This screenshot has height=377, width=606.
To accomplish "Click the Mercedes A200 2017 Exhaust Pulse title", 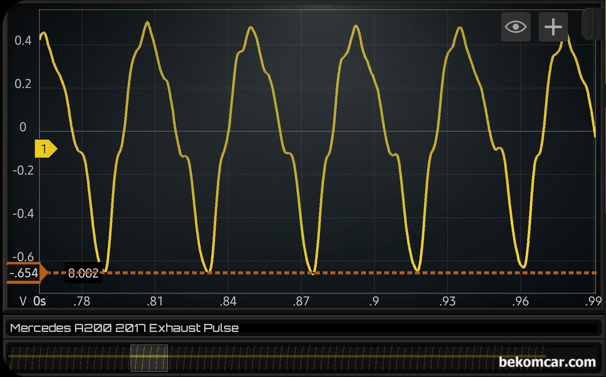I will [124, 328].
